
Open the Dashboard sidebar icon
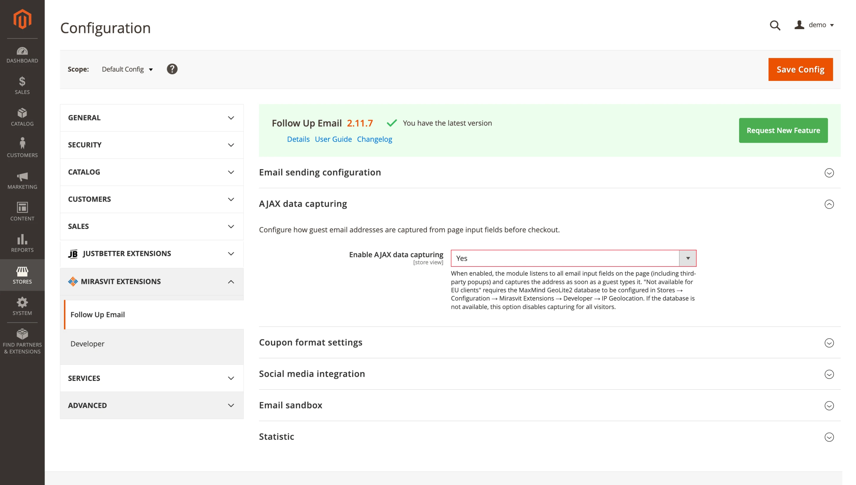point(22,55)
